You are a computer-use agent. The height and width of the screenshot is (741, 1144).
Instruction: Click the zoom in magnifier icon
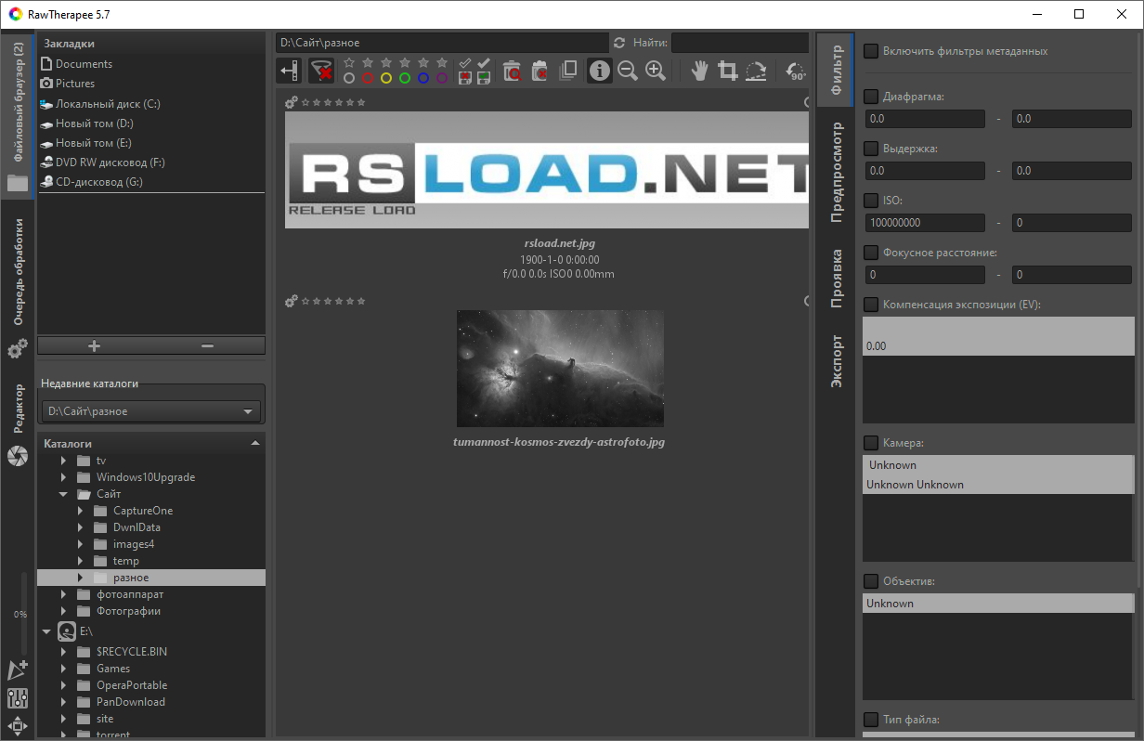click(656, 70)
